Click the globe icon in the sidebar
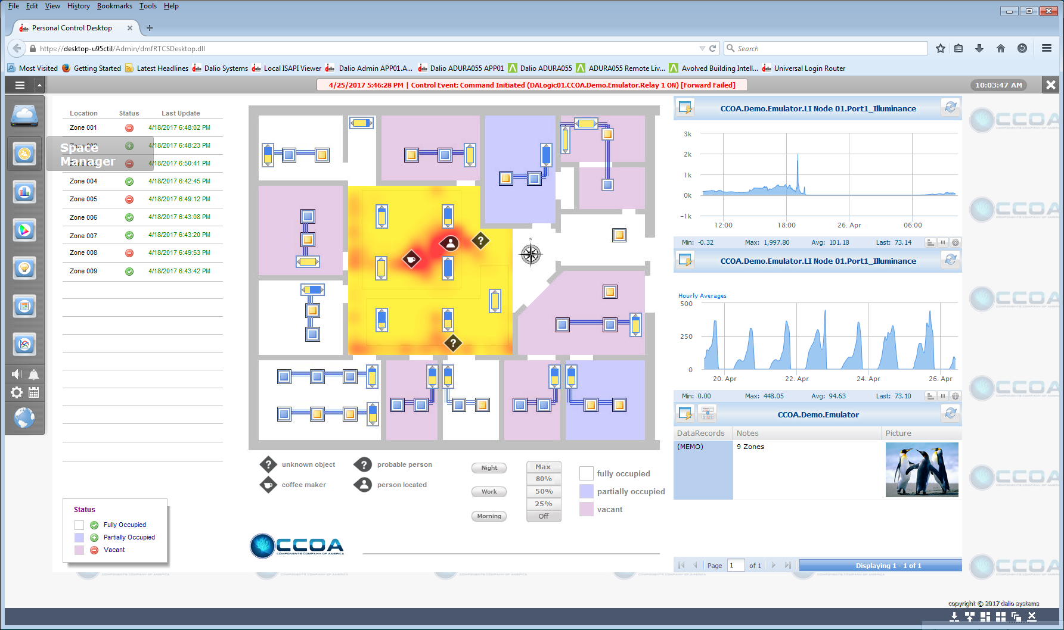This screenshot has width=1064, height=630. 24,417
